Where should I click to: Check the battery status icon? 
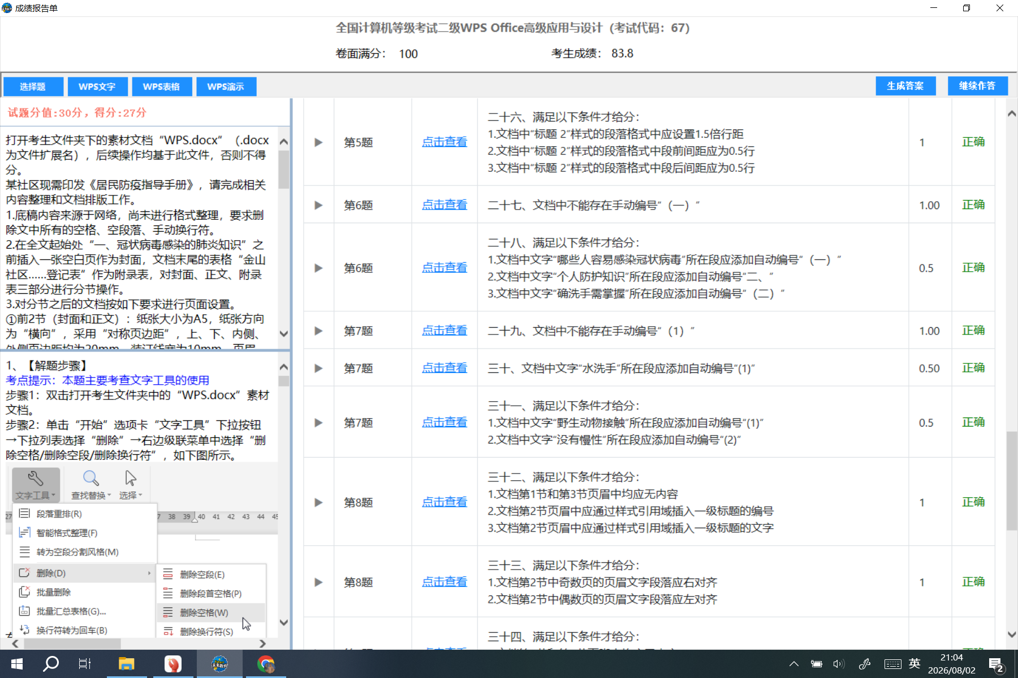(816, 664)
